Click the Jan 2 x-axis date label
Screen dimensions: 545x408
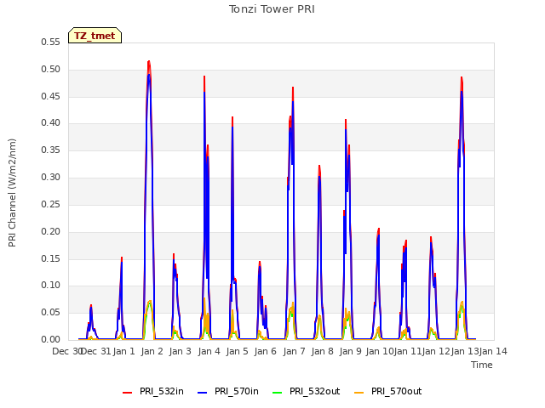[x=152, y=351]
